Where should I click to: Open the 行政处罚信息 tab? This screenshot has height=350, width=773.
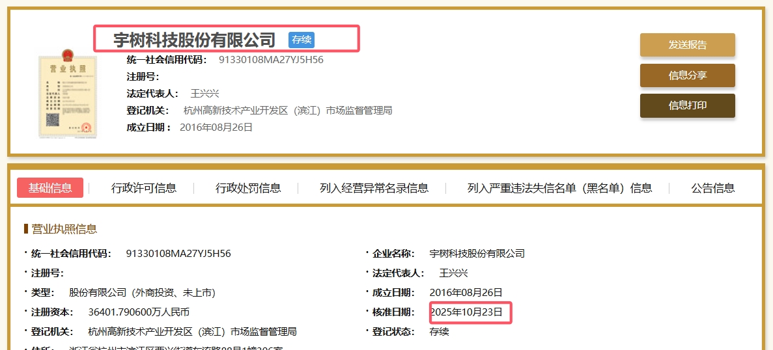coord(248,188)
